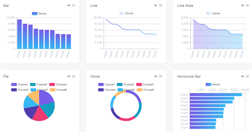The image size is (252, 132).
Task: Toggle Enrols legend in Horizontal Bar chart
Action: [x=213, y=84]
